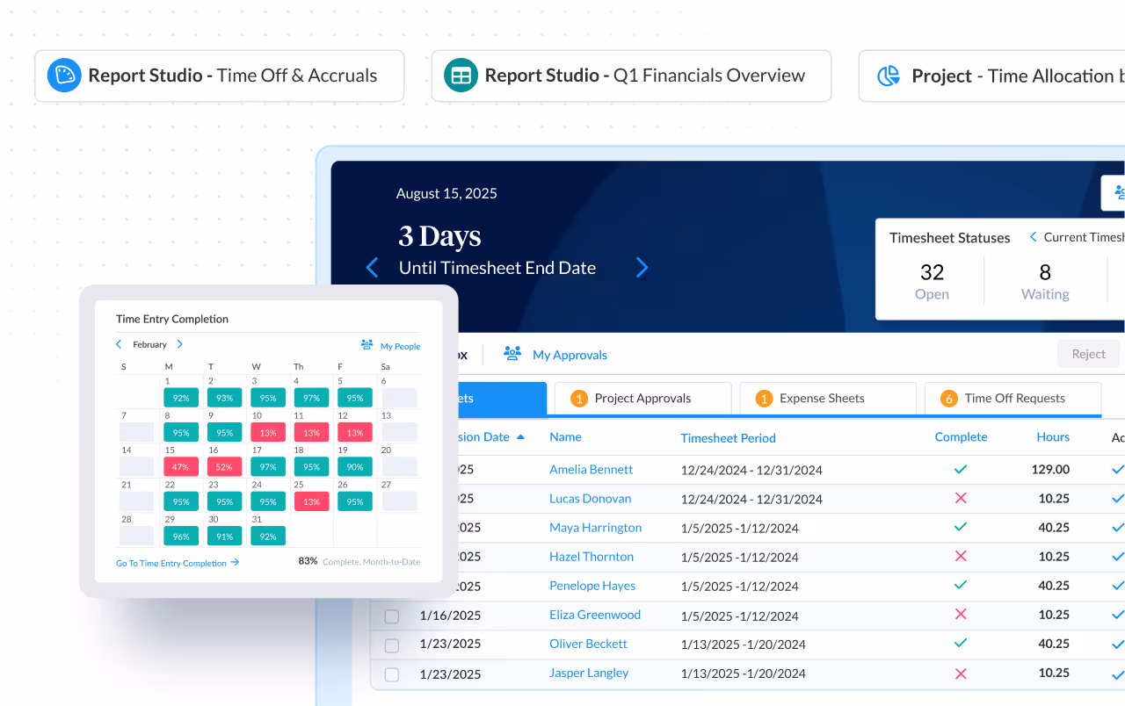
Task: Click the orange 1 badge on Project Approvals
Action: coord(578,399)
